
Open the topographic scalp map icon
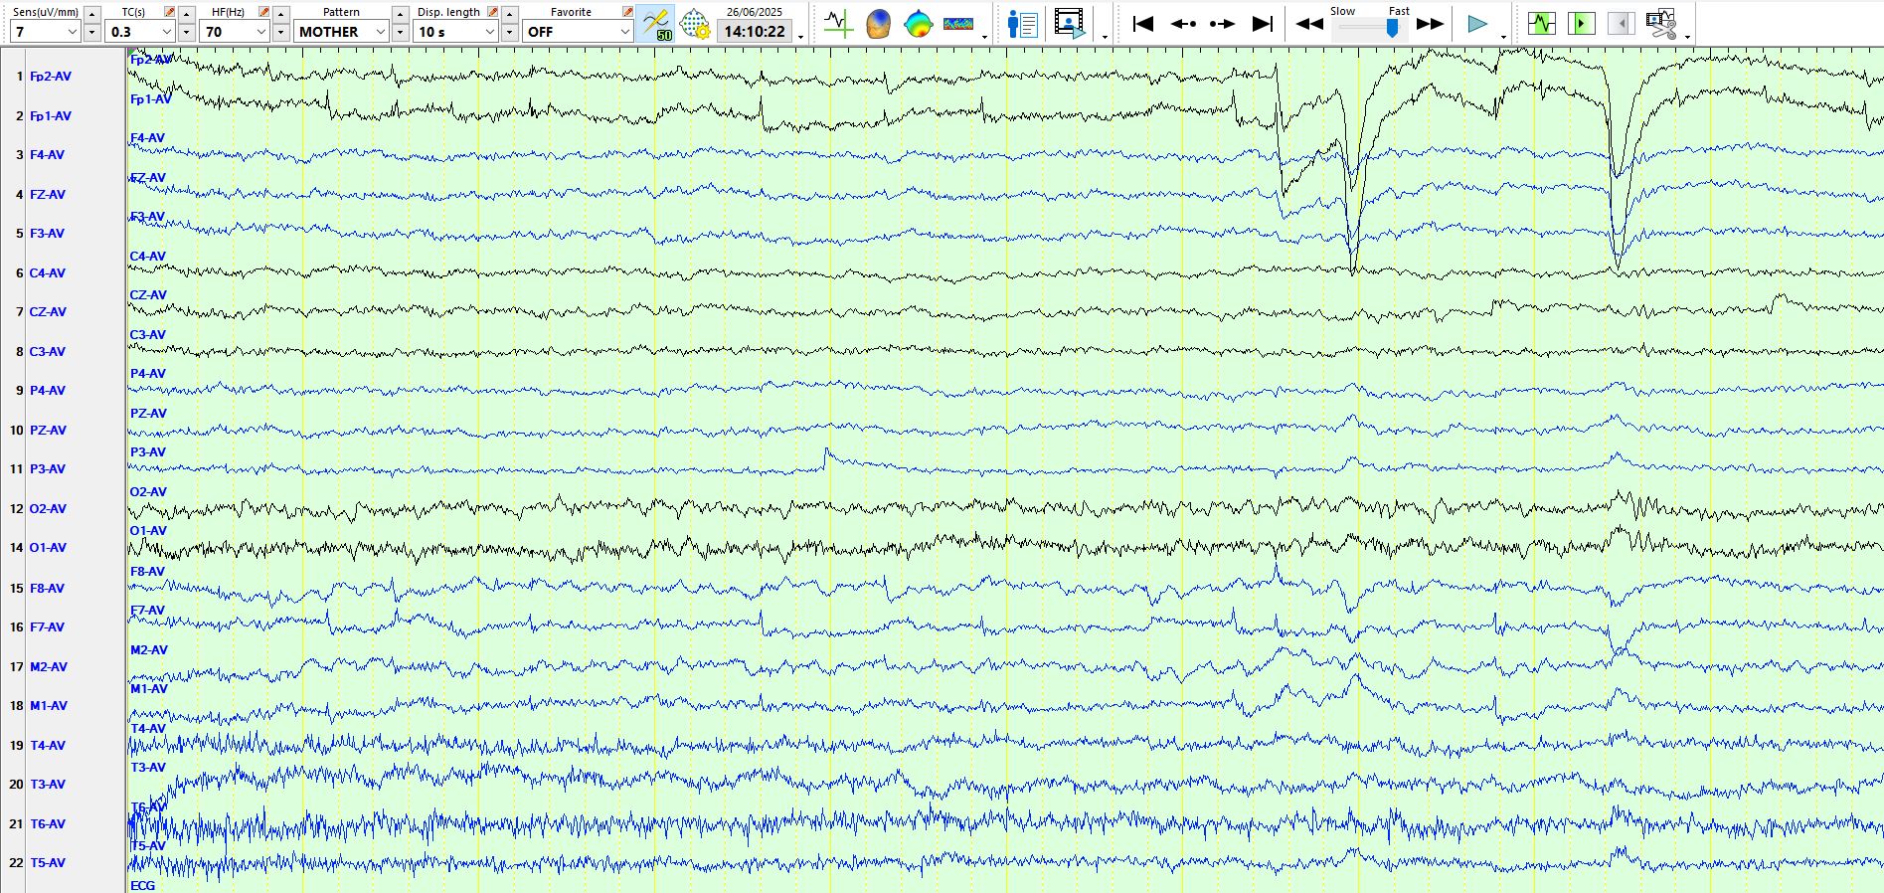[918, 23]
